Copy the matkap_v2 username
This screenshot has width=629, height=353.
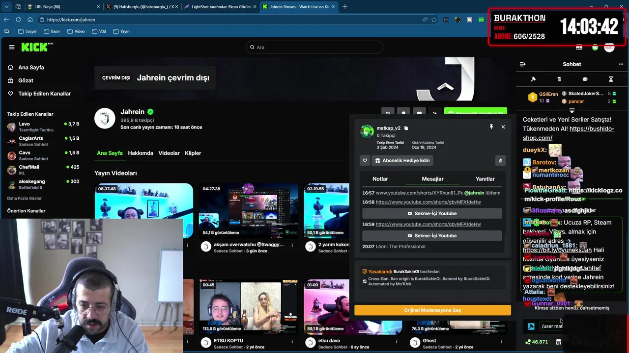tap(406, 128)
